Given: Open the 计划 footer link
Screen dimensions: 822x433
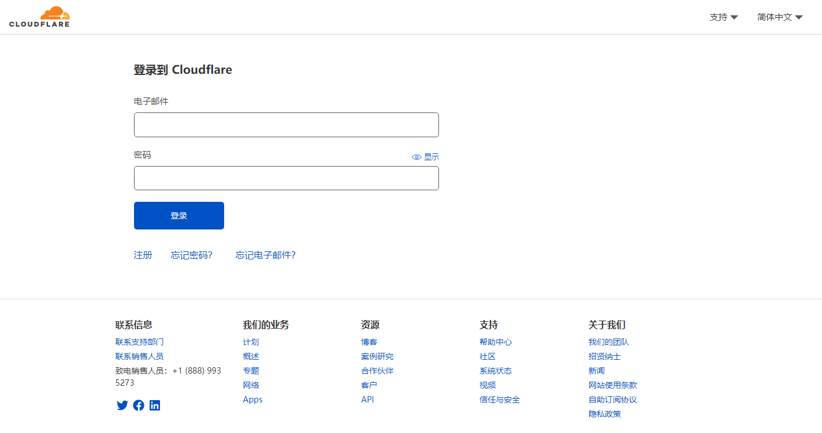Looking at the screenshot, I should 251,342.
